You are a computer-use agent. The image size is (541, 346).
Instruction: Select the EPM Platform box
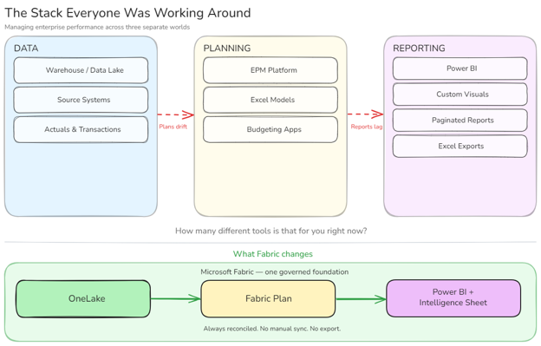click(x=270, y=70)
